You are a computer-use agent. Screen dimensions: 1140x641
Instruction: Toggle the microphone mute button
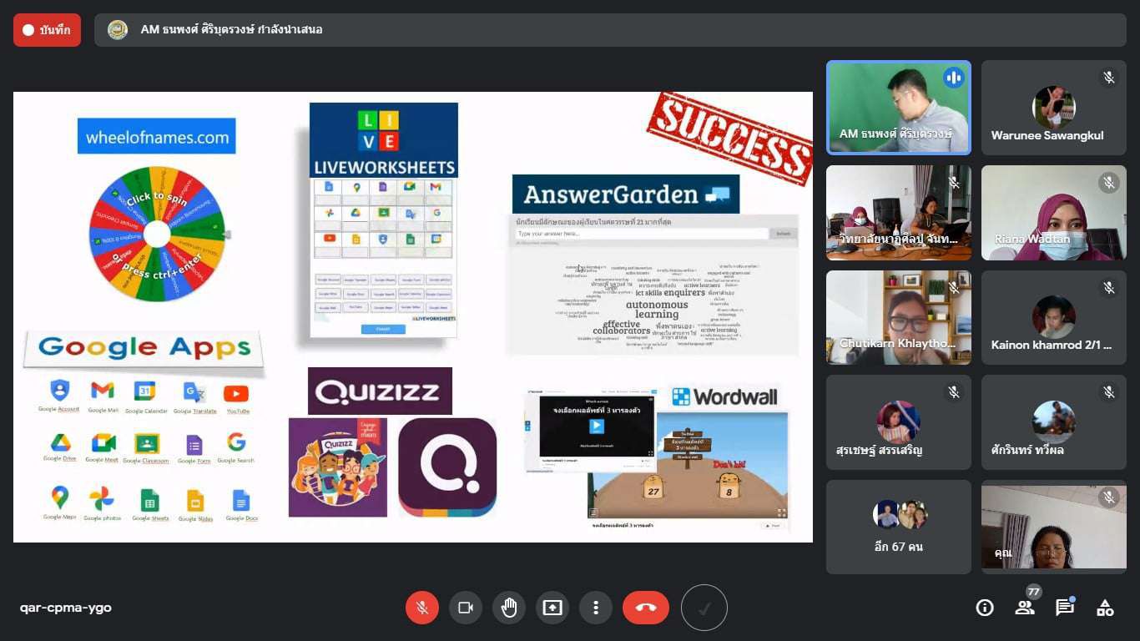(x=422, y=608)
